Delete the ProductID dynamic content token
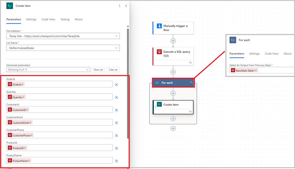Image resolution: width=295 pixels, height=169 pixels. [x=25, y=148]
